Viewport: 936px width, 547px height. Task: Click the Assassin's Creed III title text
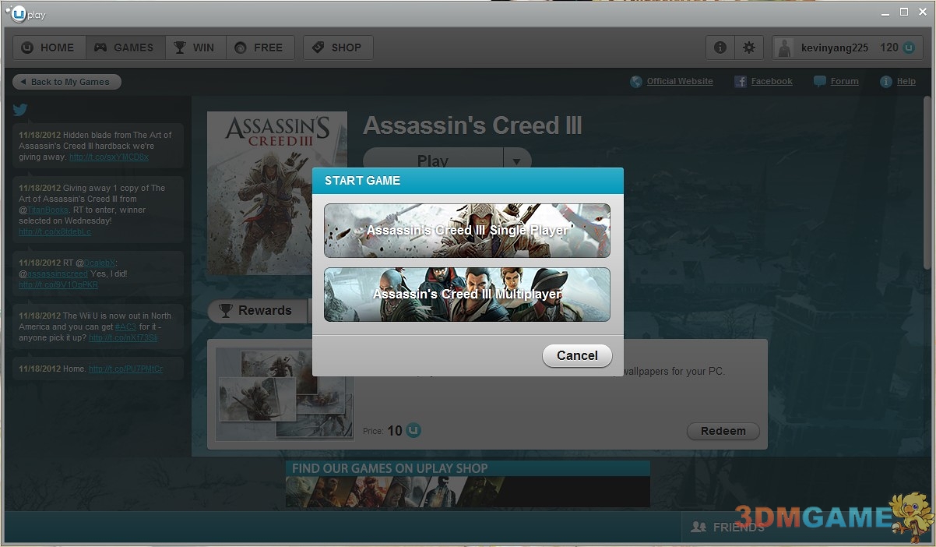tap(473, 126)
